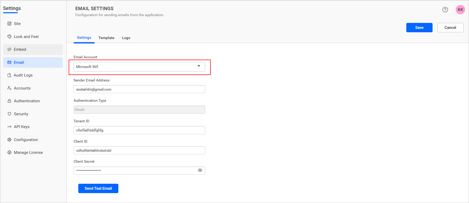The height and width of the screenshot is (203, 469).
Task: Click the Manage License gear icon
Action: coord(9,153)
